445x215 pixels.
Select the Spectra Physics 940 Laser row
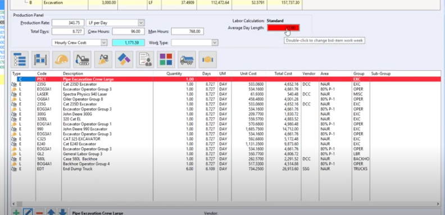point(226,94)
